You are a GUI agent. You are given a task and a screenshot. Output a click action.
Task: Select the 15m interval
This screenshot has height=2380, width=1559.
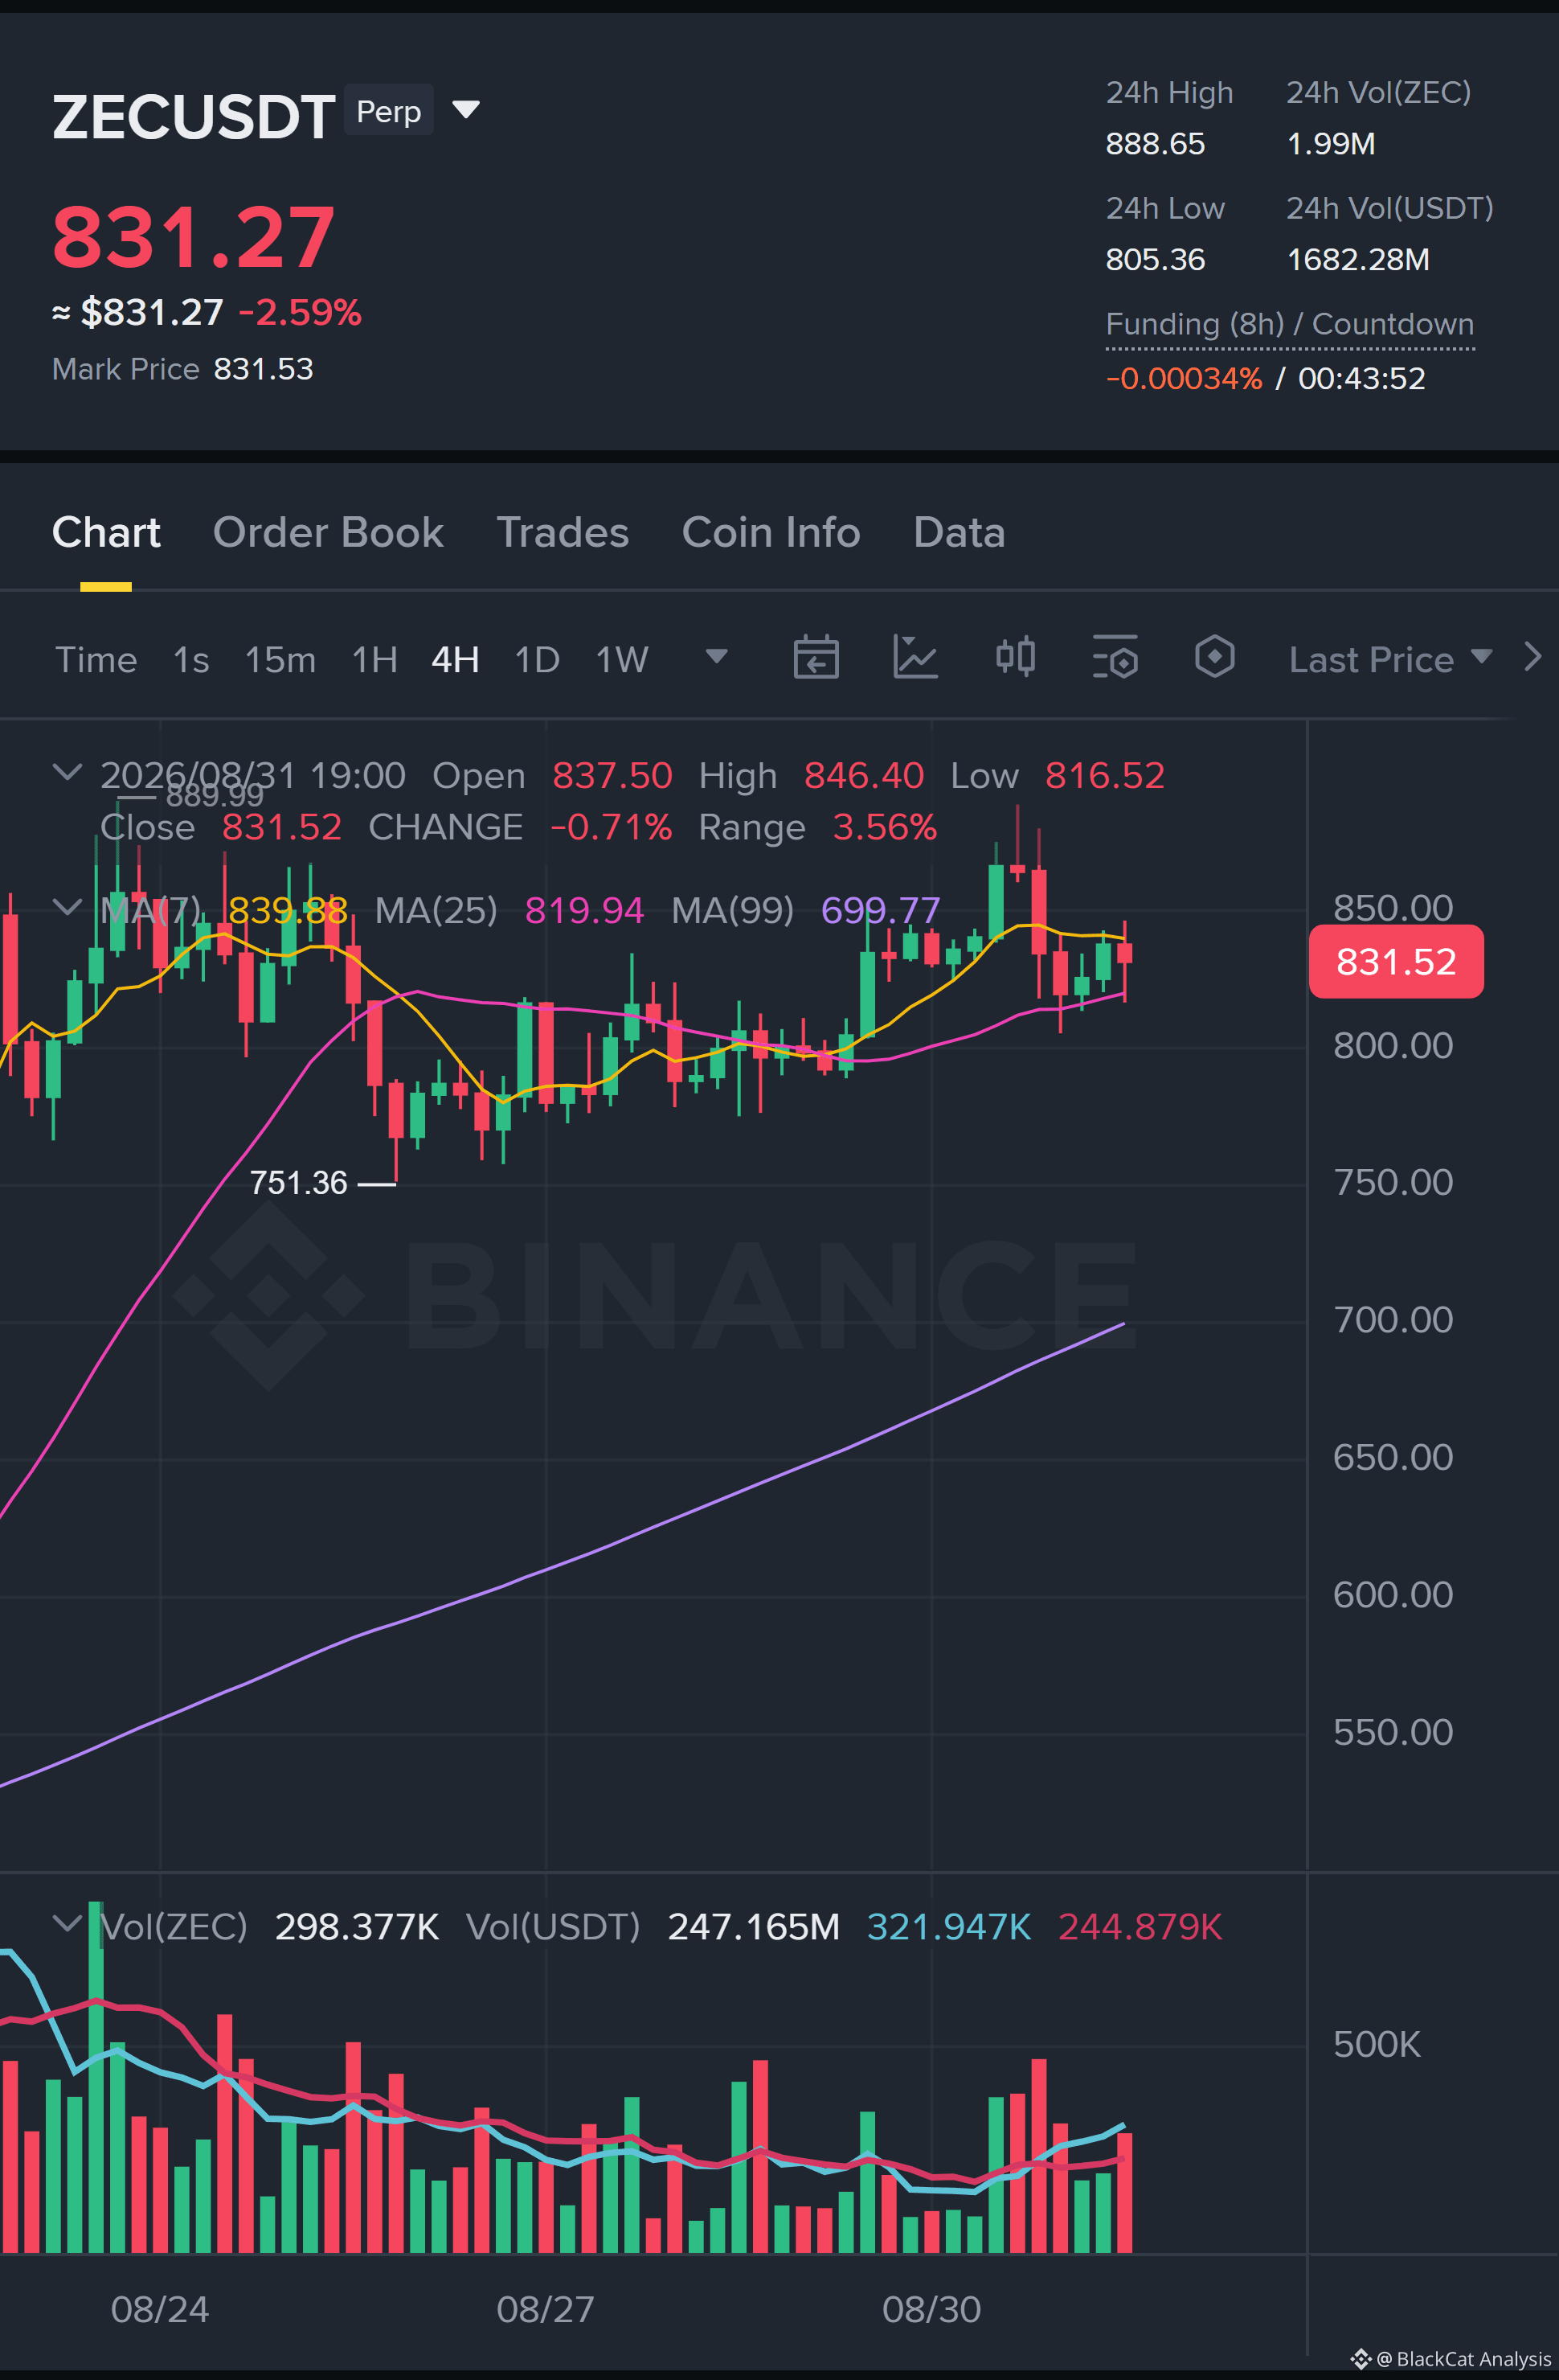280,660
